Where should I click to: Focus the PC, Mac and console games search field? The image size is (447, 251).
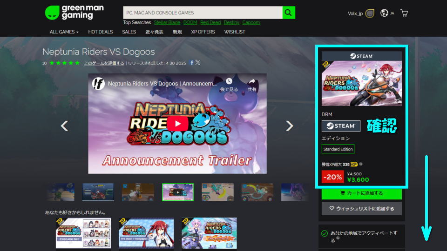(203, 13)
